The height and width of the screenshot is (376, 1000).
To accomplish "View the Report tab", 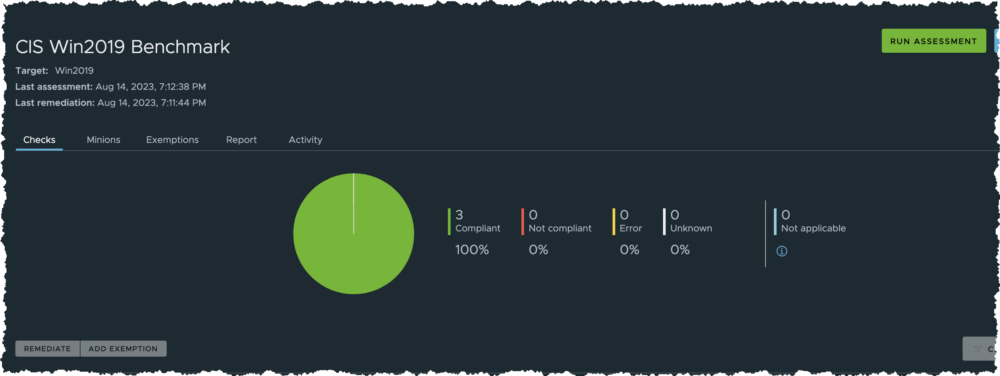I will tap(241, 140).
